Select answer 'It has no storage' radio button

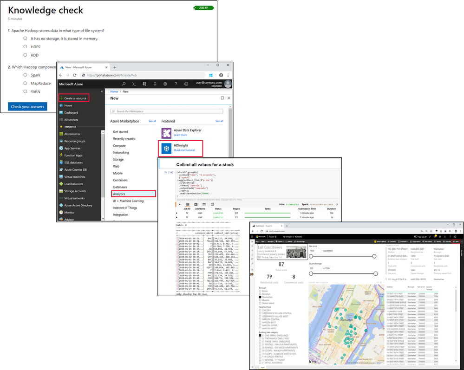point(25,39)
